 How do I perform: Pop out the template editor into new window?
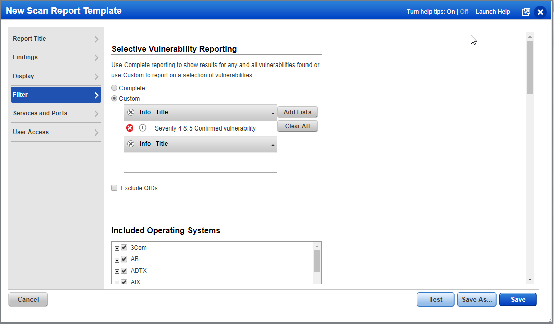pos(526,11)
